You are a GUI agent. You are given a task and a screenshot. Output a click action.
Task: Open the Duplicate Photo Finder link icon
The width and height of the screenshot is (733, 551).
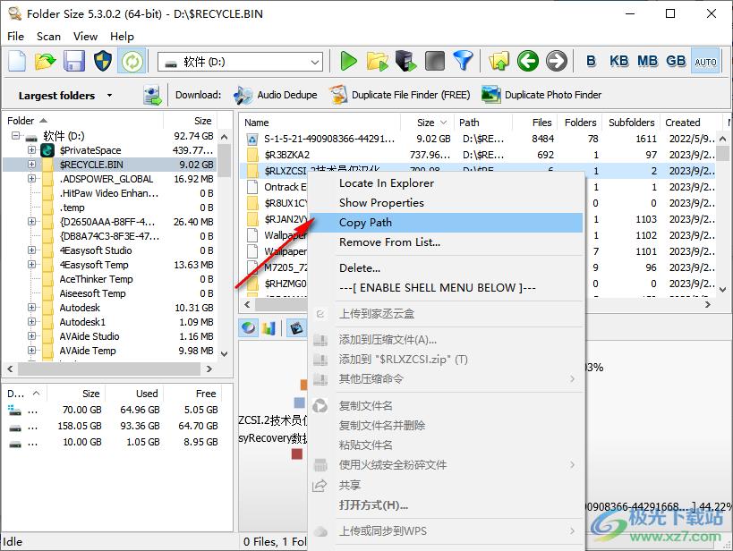[490, 95]
